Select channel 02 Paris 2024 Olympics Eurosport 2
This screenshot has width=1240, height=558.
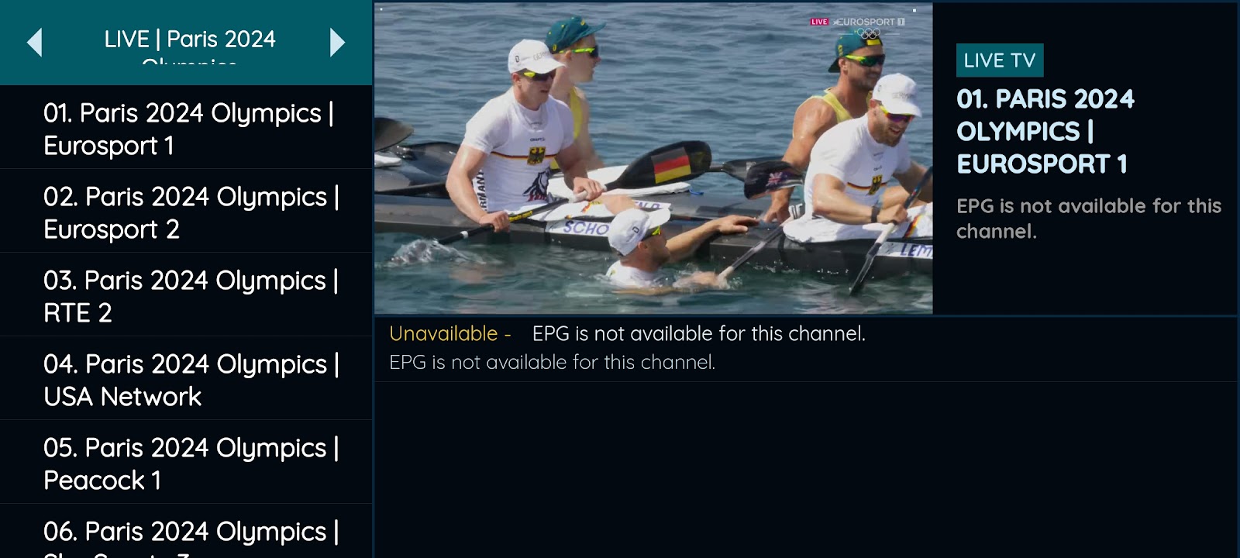(186, 212)
